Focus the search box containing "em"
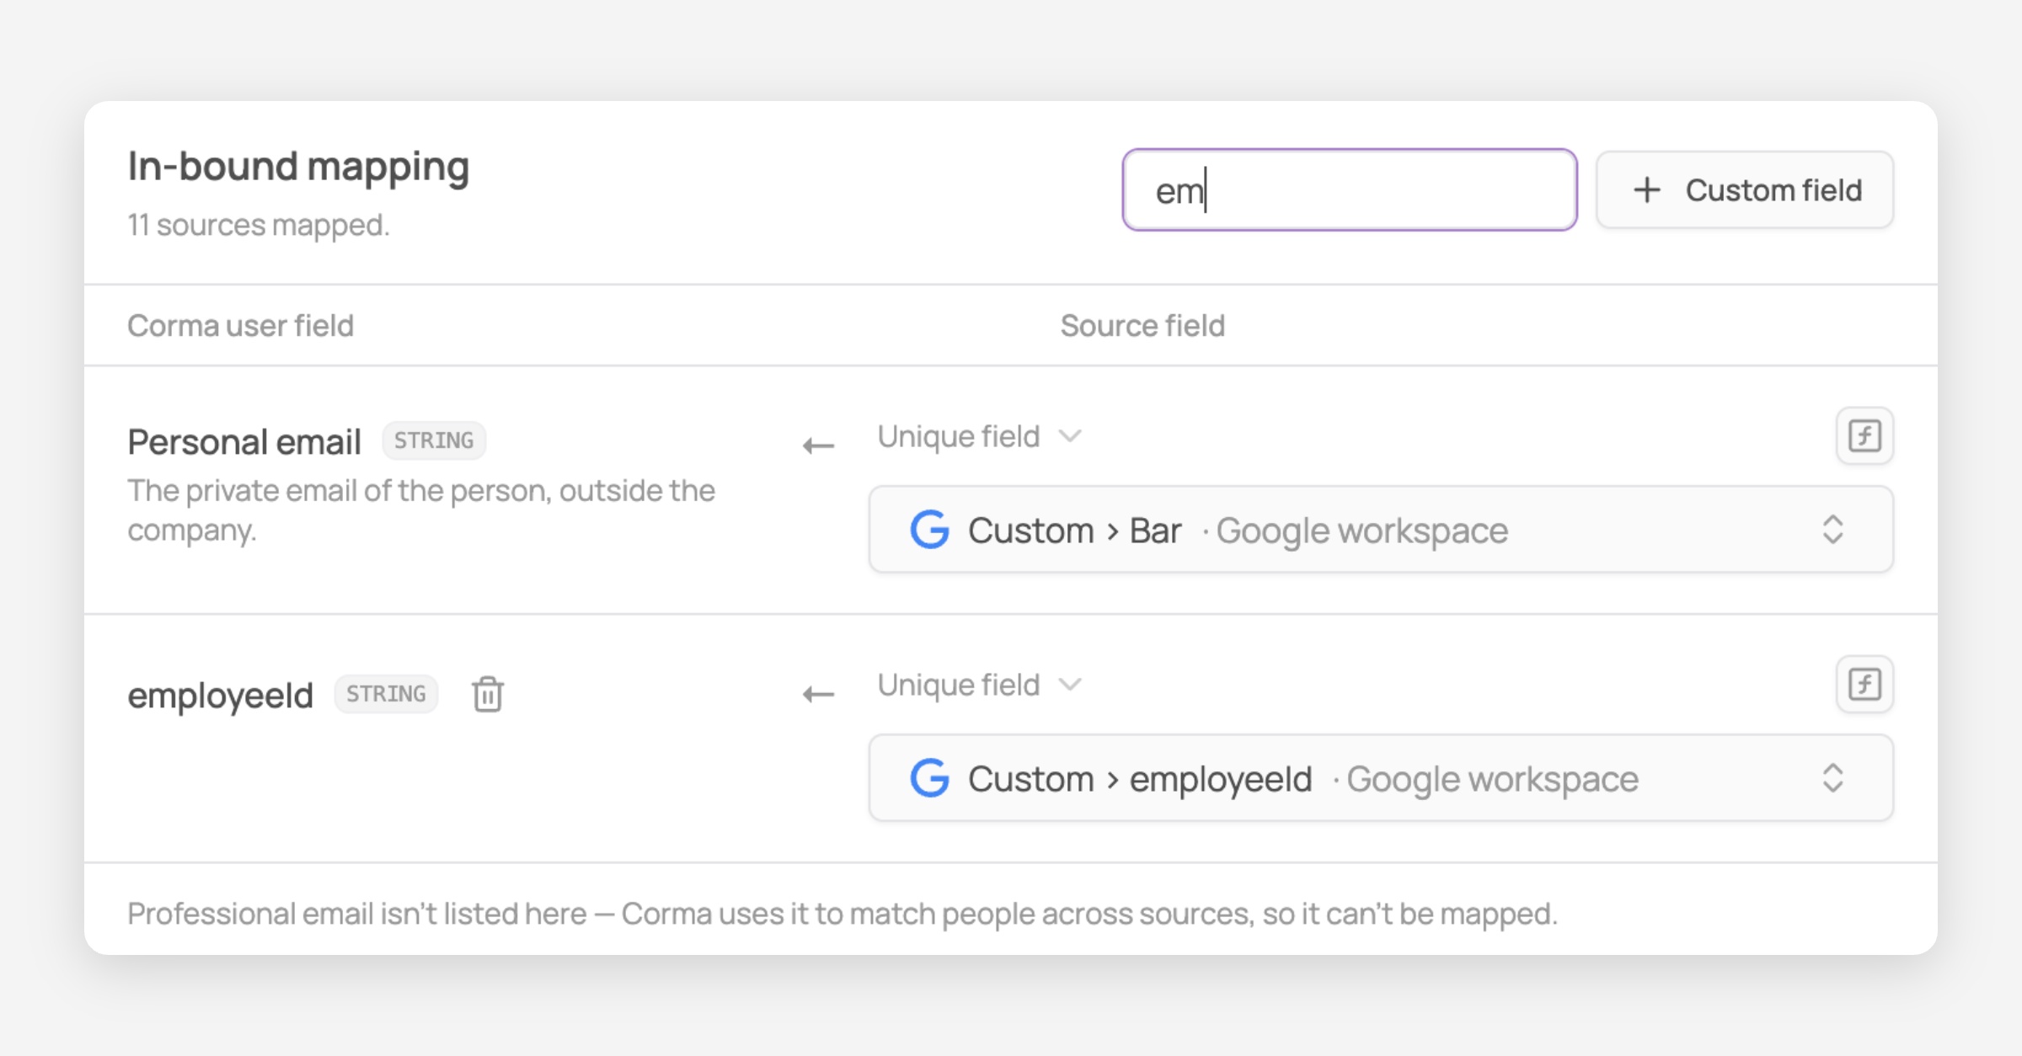Screen dimensions: 2022x1056 (1350, 190)
